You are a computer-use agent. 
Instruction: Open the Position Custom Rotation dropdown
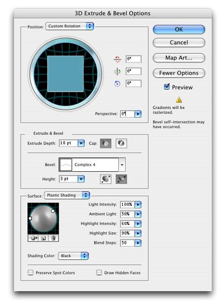[69, 26]
